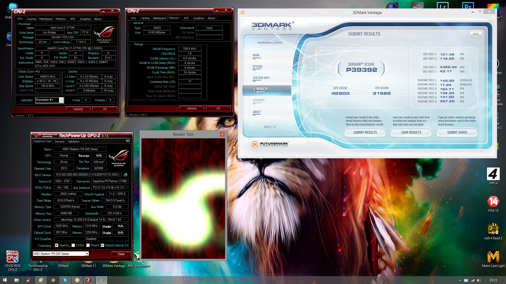The width and height of the screenshot is (506, 284).
Task: Click Validate in CPU-Z processor window
Action: [x=78, y=109]
